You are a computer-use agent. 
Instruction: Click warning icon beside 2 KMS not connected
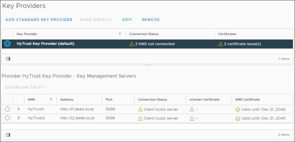coord(132,44)
